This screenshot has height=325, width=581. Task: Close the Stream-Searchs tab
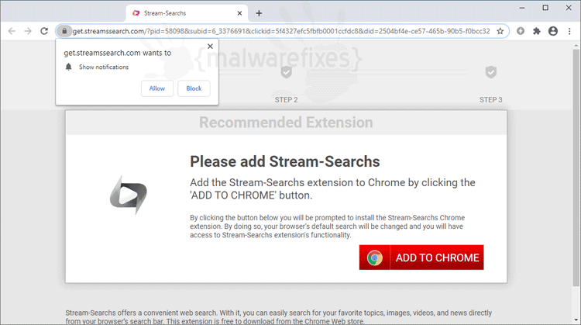tap(239, 13)
